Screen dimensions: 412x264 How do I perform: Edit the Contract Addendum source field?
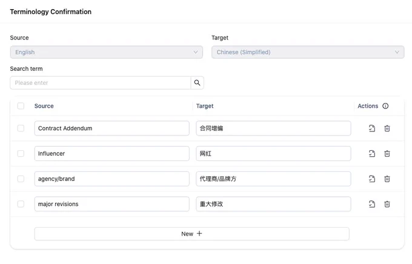[111, 128]
